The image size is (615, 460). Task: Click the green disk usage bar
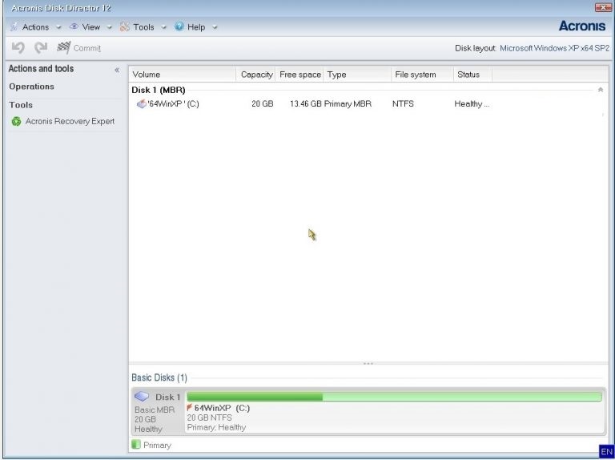pos(394,397)
